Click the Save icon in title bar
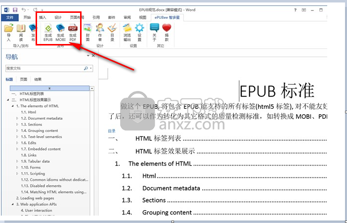 (15, 10)
